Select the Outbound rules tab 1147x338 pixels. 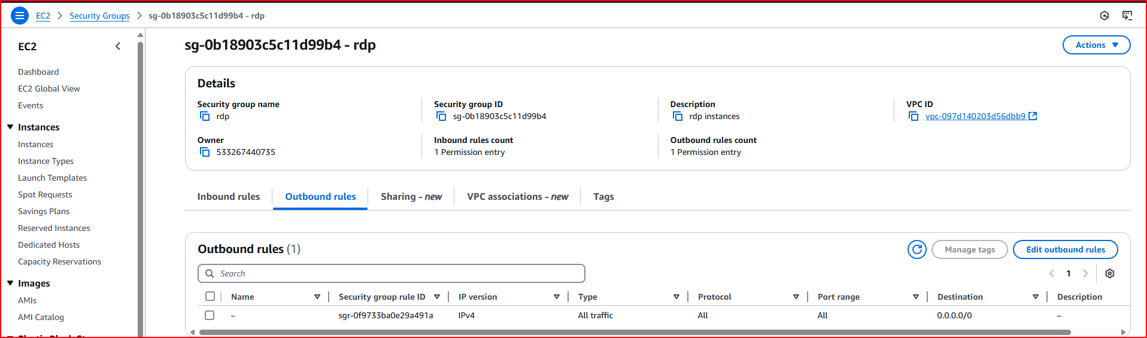tap(320, 197)
